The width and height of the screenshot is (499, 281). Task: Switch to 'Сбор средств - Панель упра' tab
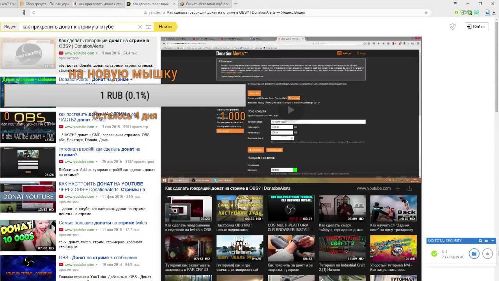pos(44,4)
